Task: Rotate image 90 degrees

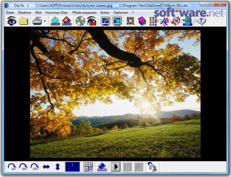Action: point(12,167)
